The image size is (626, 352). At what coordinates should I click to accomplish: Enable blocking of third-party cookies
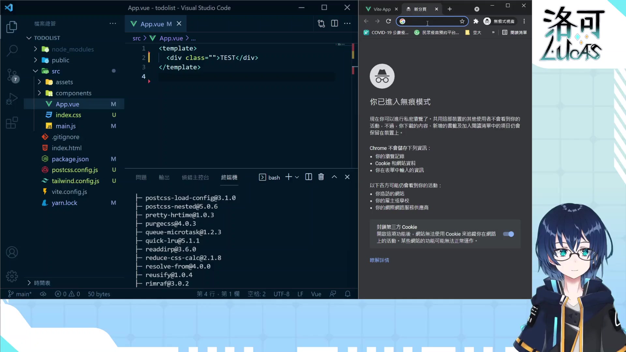tap(508, 234)
